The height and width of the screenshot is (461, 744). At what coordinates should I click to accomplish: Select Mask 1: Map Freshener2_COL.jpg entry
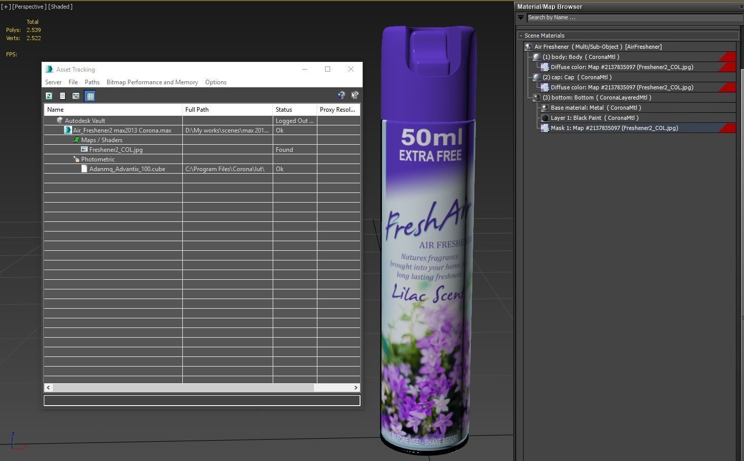pyautogui.click(x=638, y=128)
